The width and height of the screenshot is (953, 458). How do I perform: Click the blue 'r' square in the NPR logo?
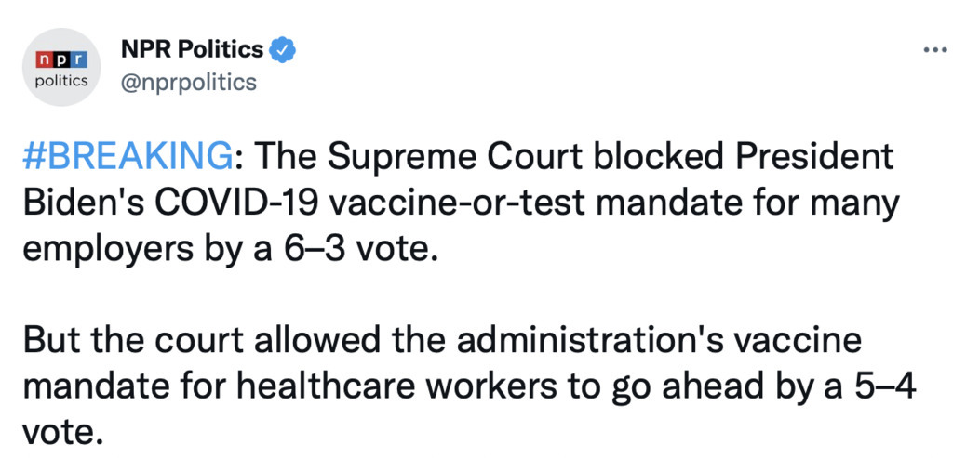tap(77, 59)
